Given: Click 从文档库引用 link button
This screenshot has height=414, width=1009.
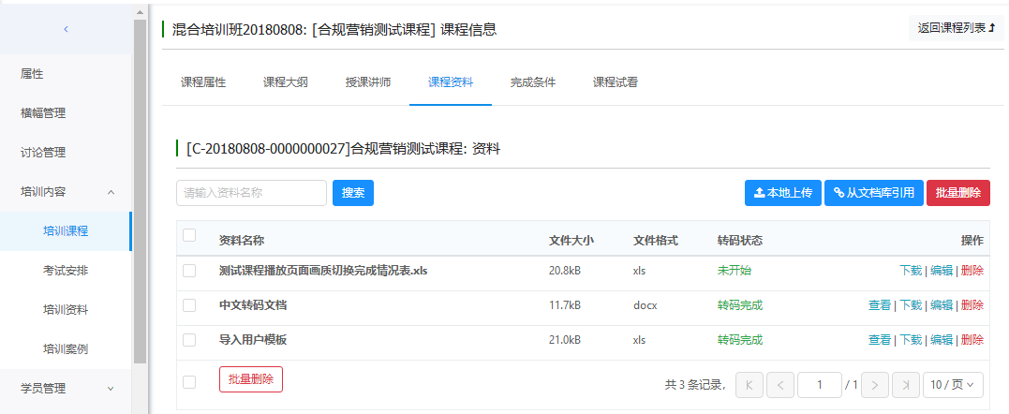Looking at the screenshot, I should coord(873,193).
